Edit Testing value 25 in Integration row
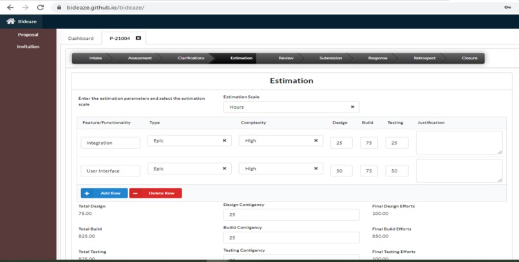Image resolution: width=519 pixels, height=262 pixels. (397, 143)
